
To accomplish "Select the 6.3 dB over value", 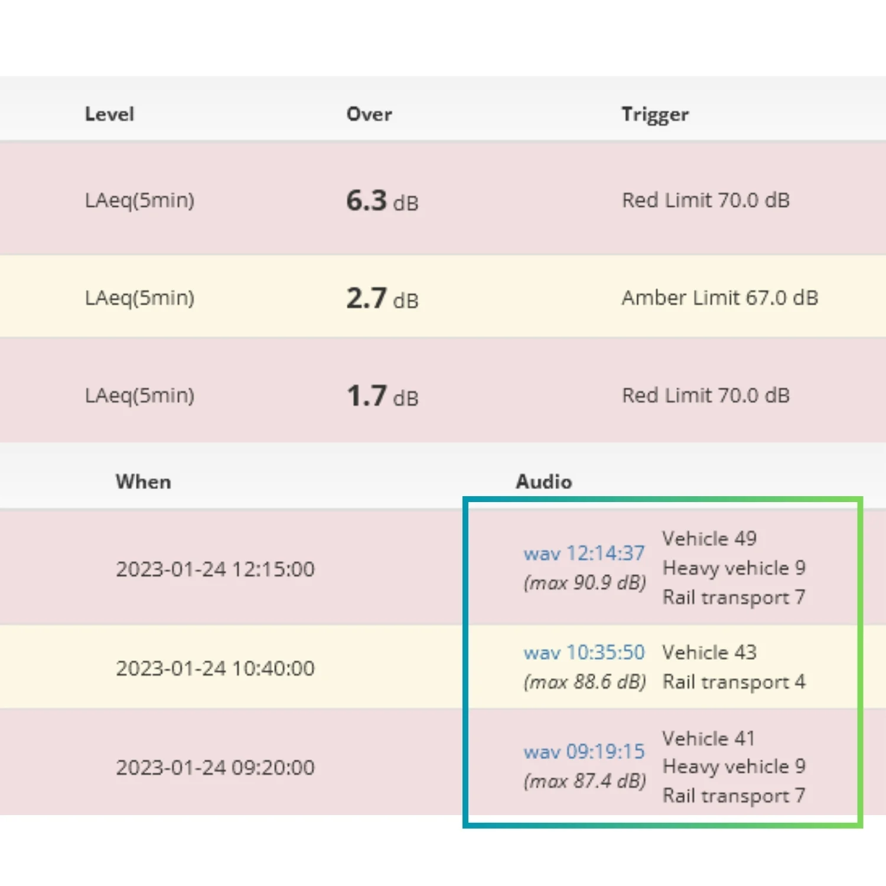I will coord(382,201).
